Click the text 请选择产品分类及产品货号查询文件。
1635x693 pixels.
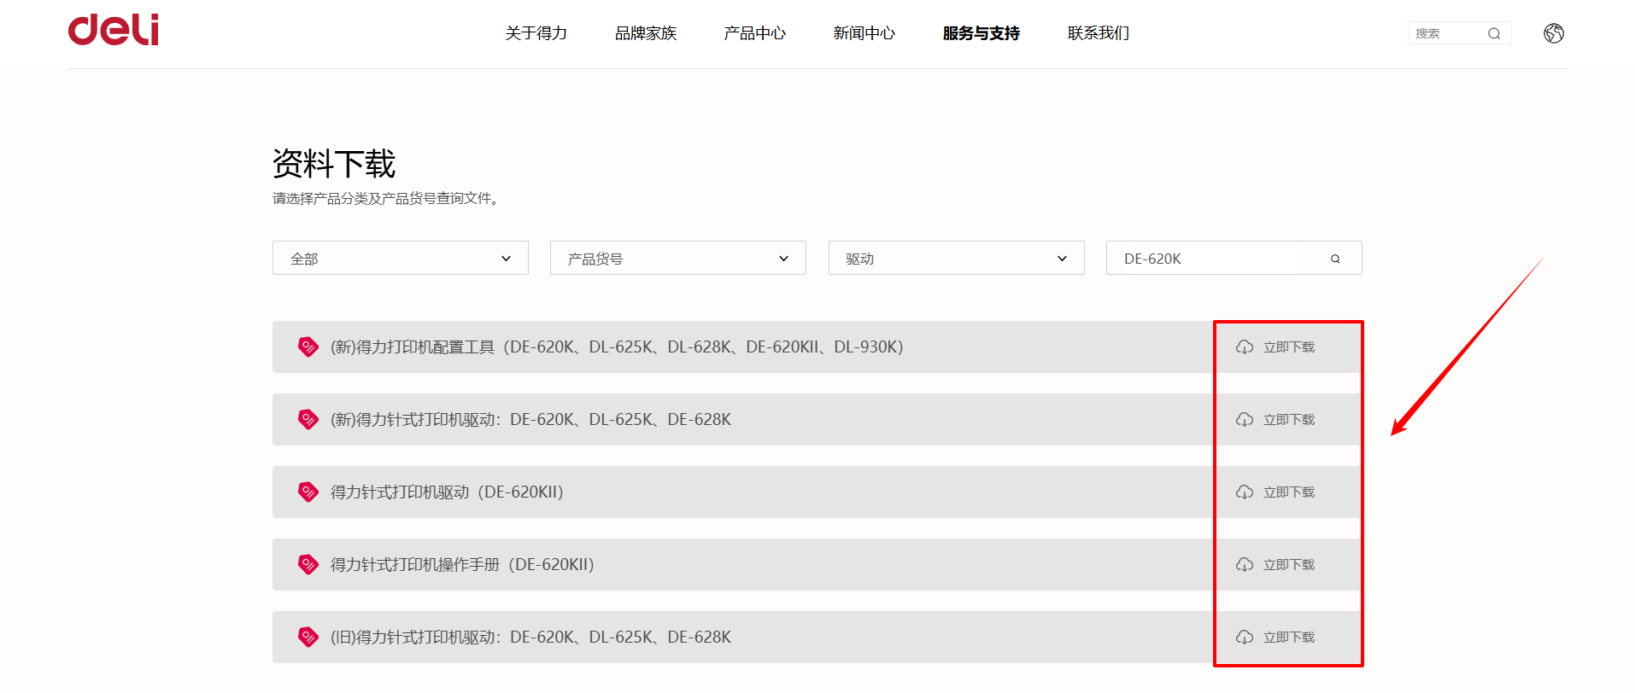pyautogui.click(x=387, y=198)
